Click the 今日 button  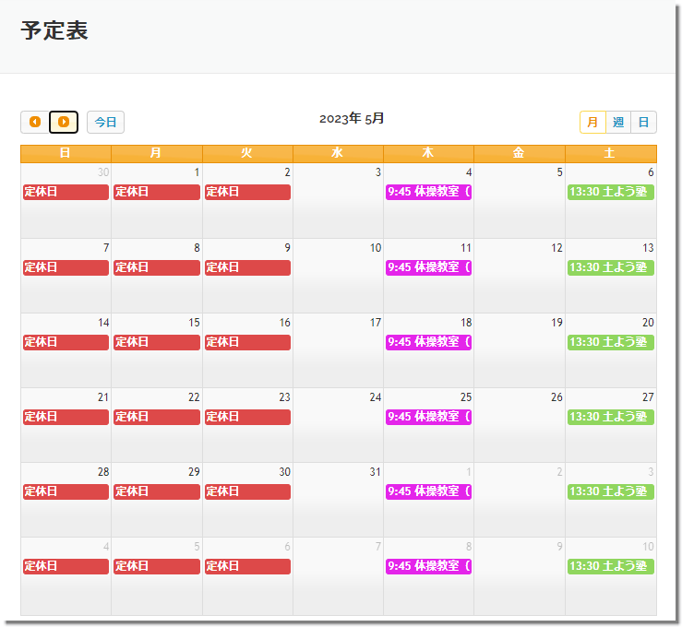[105, 122]
